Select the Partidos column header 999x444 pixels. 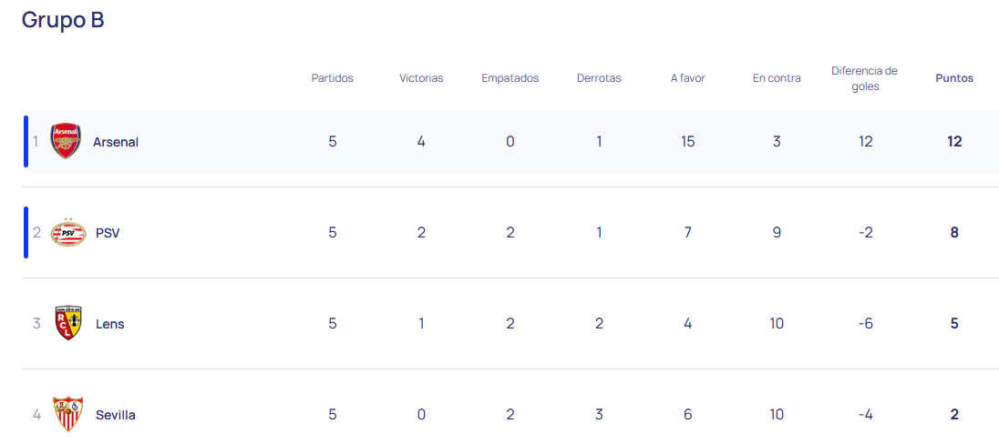coord(332,78)
